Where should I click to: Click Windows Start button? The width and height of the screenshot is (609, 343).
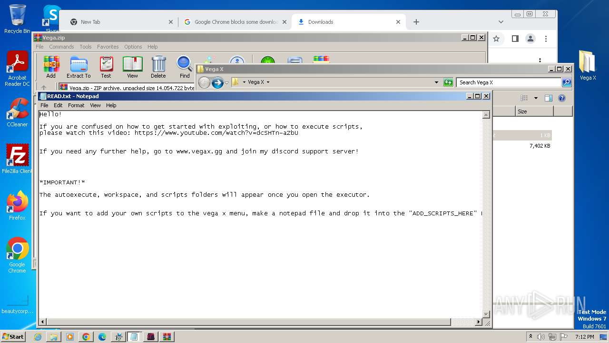pyautogui.click(x=13, y=337)
